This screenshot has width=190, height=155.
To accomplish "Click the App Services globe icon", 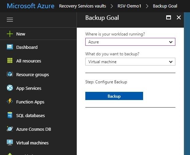I will tap(10, 88).
